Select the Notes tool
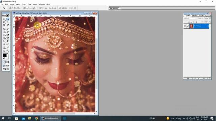Screen dimensions: 216x121 (x=4, y=48)
